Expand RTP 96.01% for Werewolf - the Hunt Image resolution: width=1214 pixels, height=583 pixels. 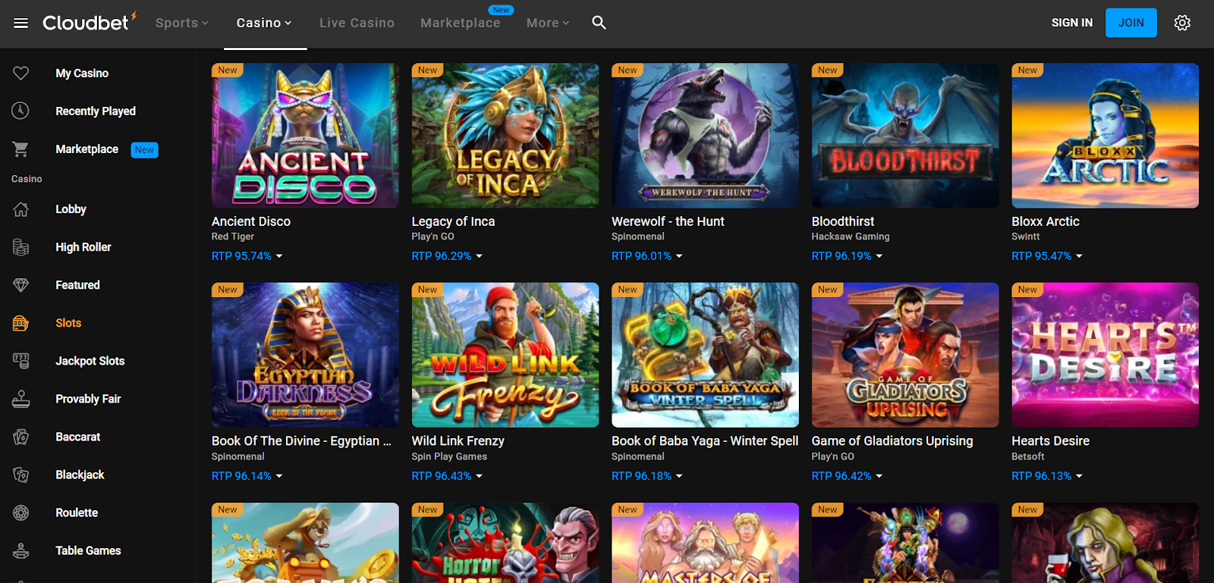click(647, 256)
